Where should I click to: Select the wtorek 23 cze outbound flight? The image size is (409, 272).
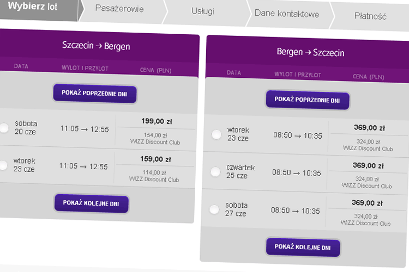[x=3, y=165]
